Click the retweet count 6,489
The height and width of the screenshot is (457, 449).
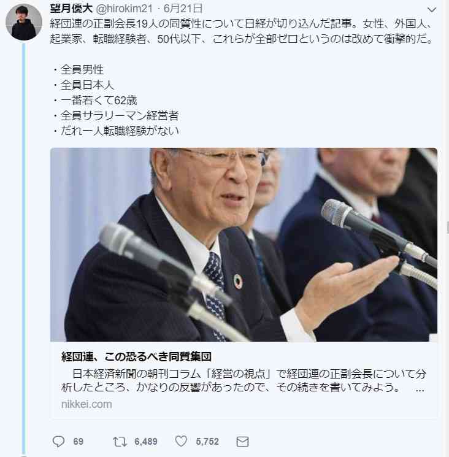click(146, 442)
